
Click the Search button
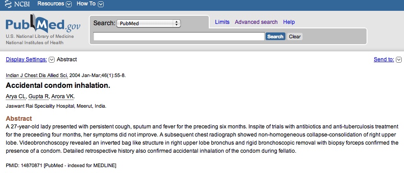point(275,36)
